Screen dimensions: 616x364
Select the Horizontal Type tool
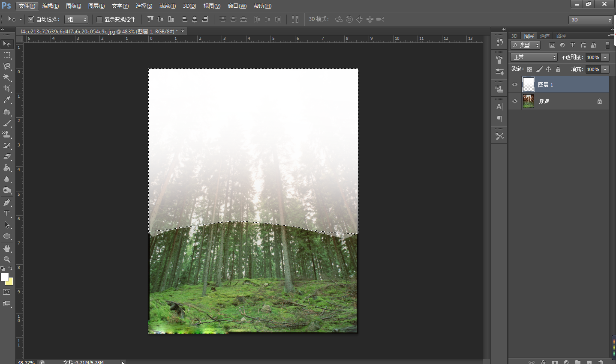click(7, 214)
